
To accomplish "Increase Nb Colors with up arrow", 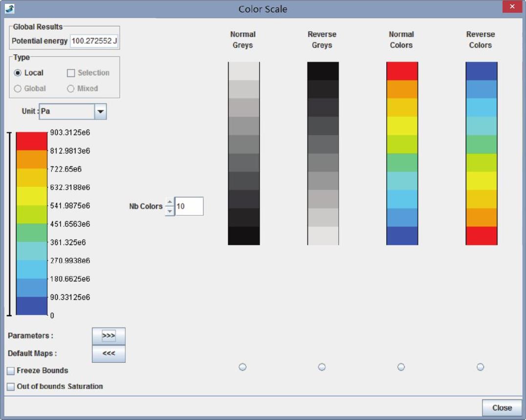I will 170,202.
